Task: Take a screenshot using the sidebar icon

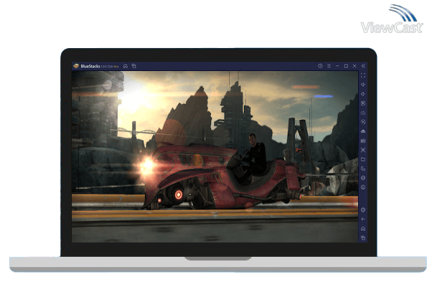Action: click(x=363, y=150)
